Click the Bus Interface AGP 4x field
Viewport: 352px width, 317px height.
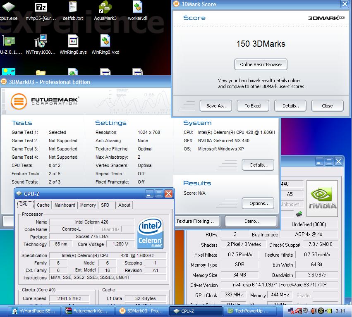point(309,234)
